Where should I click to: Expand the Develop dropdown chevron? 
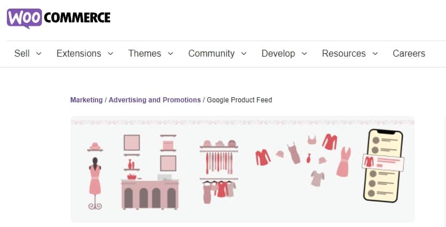point(304,54)
